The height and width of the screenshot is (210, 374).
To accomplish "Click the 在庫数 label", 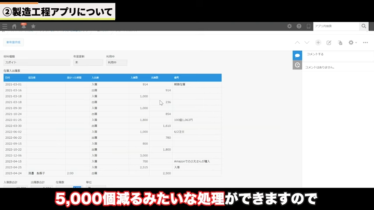I will [60, 182].
